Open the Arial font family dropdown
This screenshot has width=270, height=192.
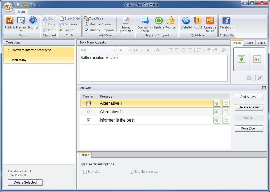(114, 50)
